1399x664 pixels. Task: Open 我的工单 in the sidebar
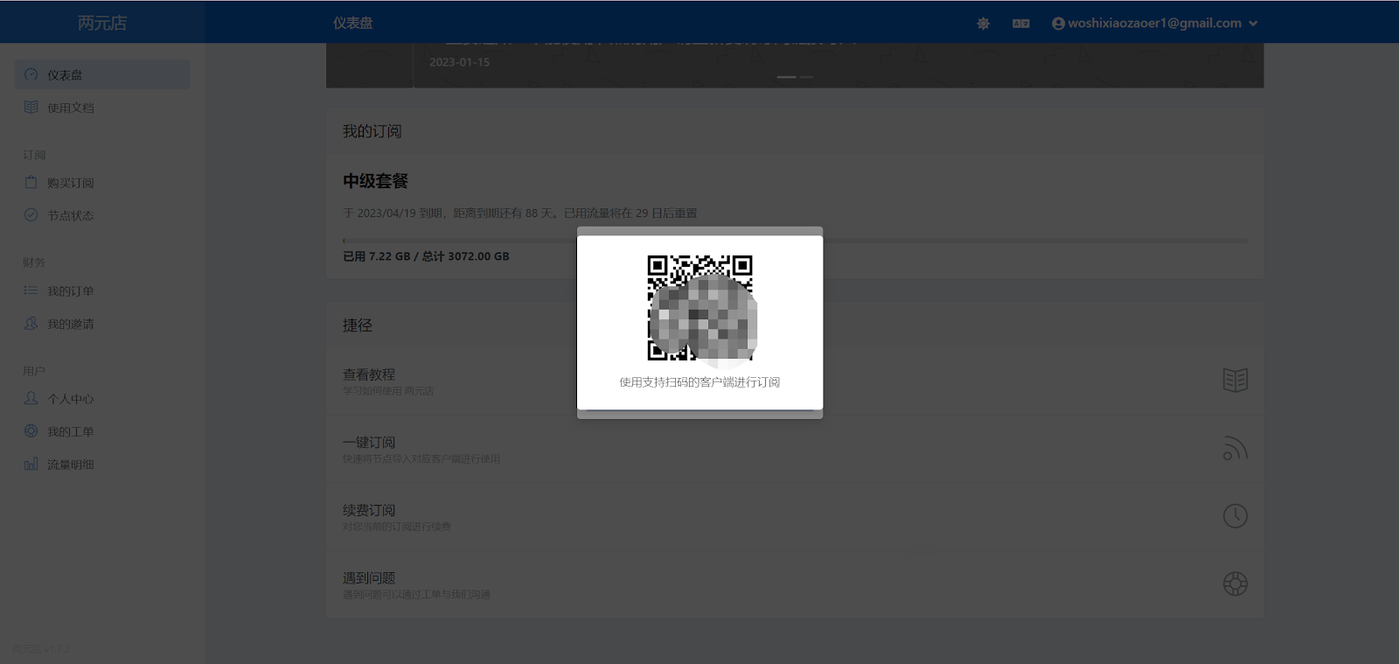click(x=102, y=432)
